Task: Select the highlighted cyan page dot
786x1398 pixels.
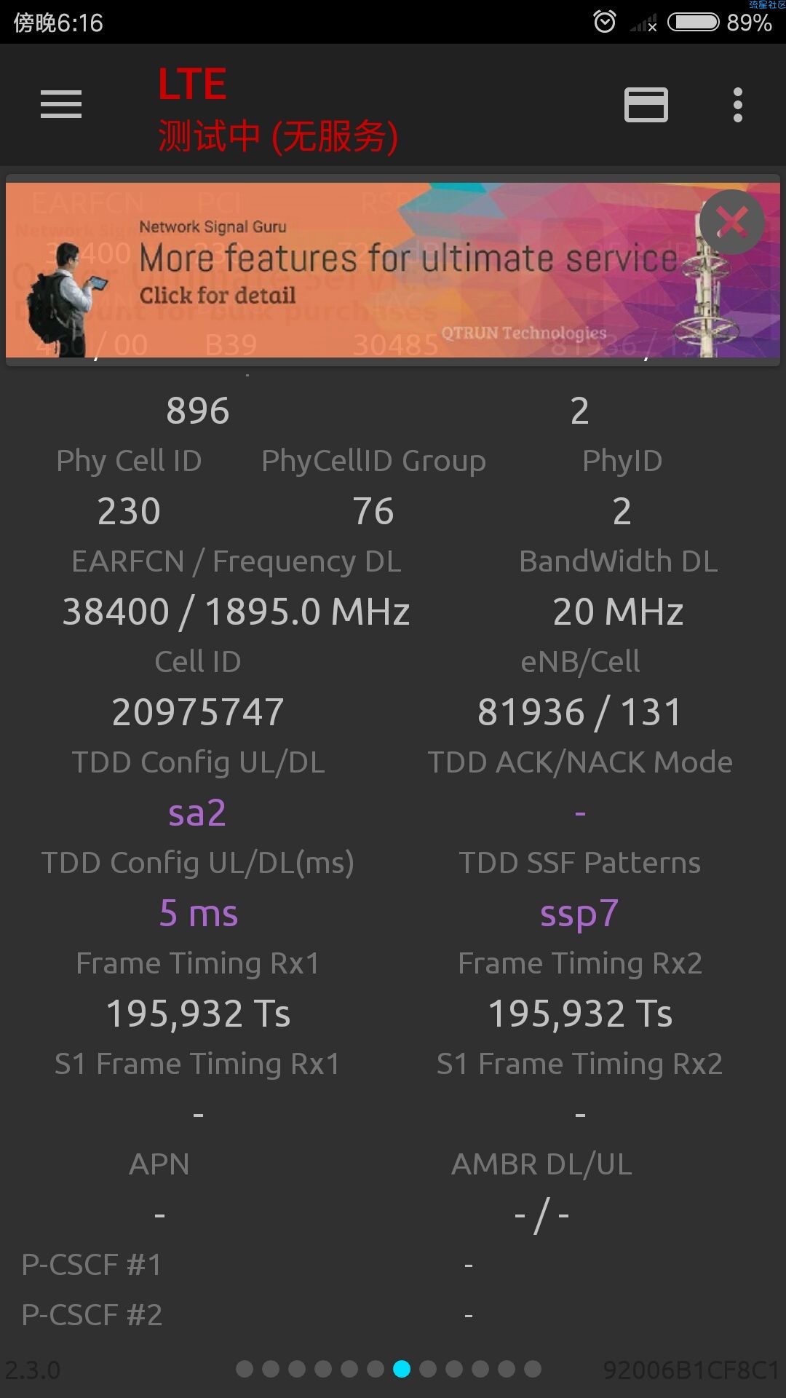Action: (402, 1369)
